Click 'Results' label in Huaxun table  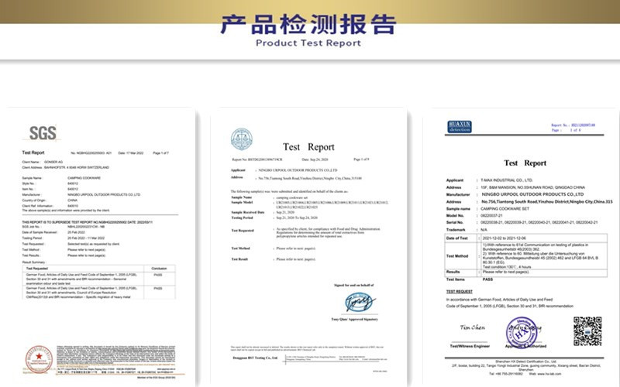(453, 272)
